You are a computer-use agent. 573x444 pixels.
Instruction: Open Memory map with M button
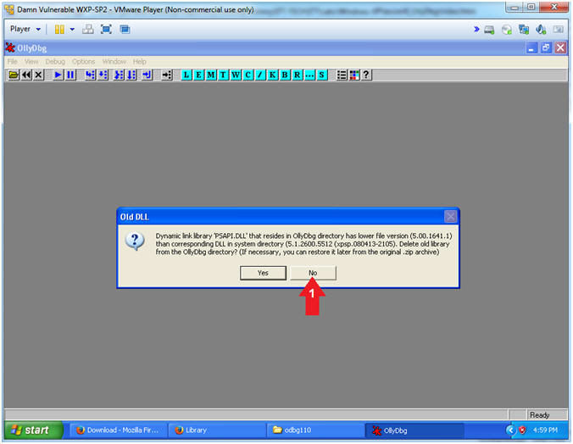point(211,75)
